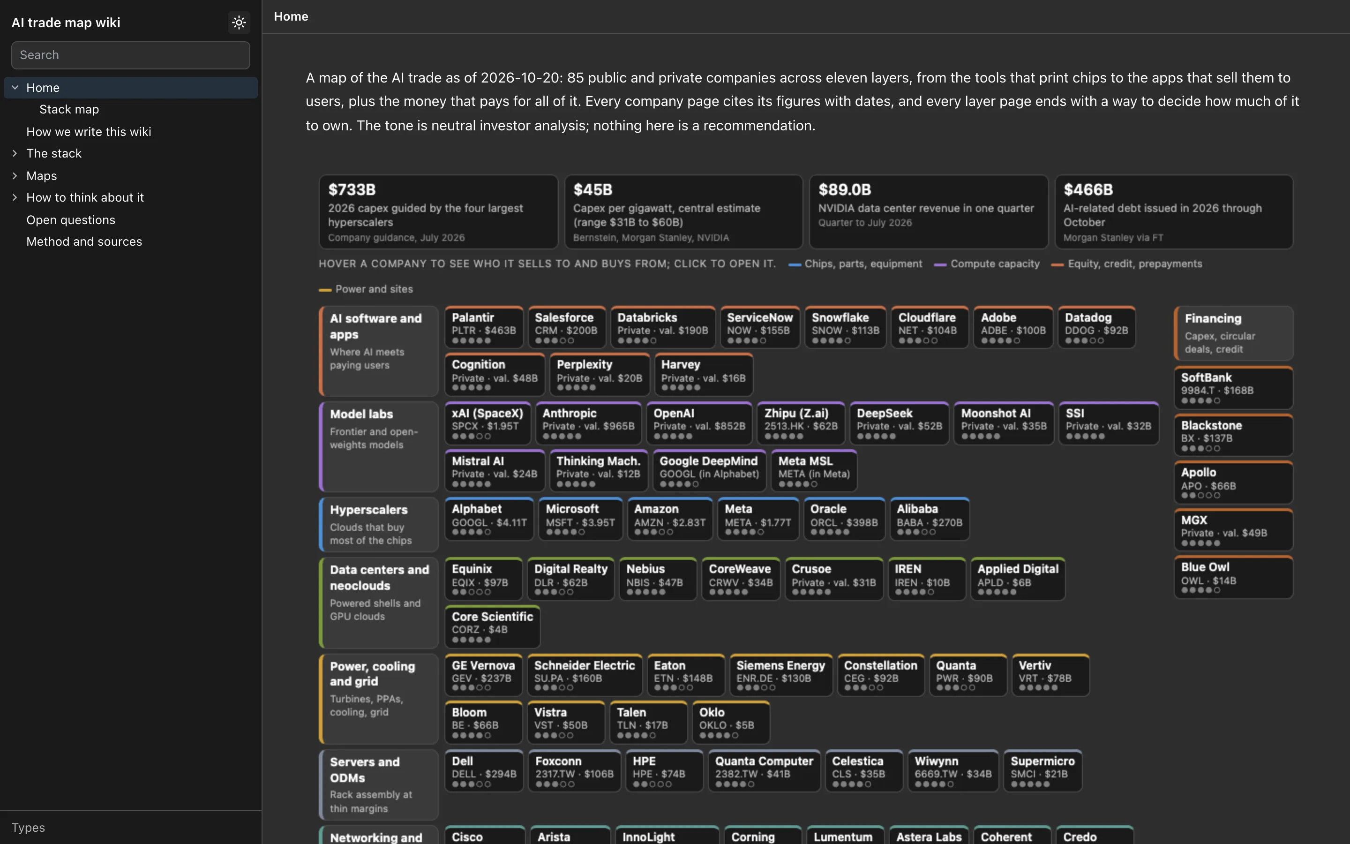Open the xAI (SpaceX) card
1350x844 pixels.
coord(487,423)
